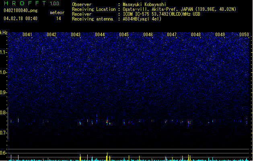Screen dimensions: 253x161
Task: Click the 0043 time marker
Action: (76, 35)
